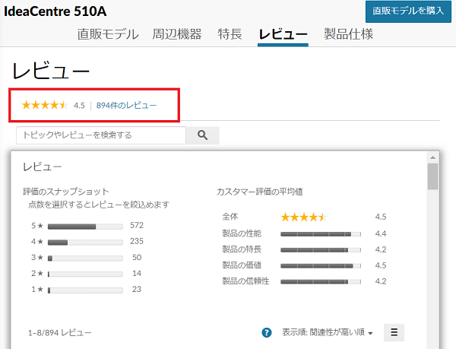
Task: Click the カスタマー評価の平均値 heading
Action: pos(260,192)
